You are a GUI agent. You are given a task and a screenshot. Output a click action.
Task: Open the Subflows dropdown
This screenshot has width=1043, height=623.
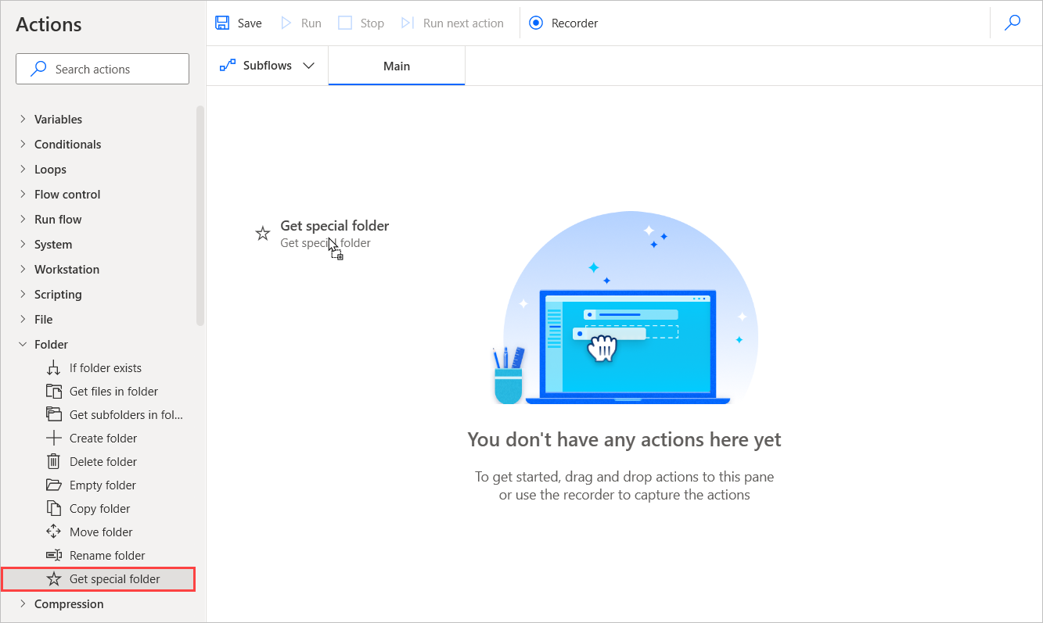coord(268,66)
